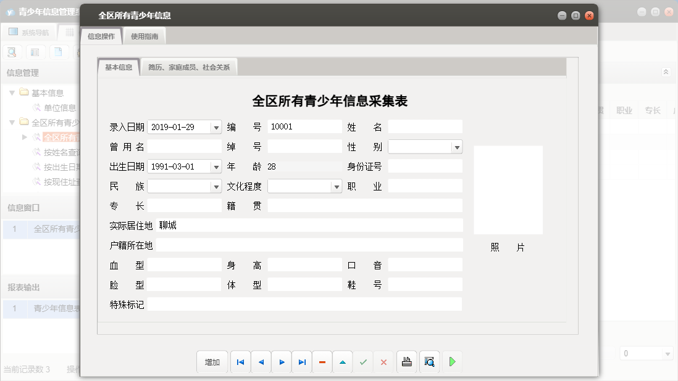Click the 姓名 input field
678x381 pixels.
pos(425,127)
